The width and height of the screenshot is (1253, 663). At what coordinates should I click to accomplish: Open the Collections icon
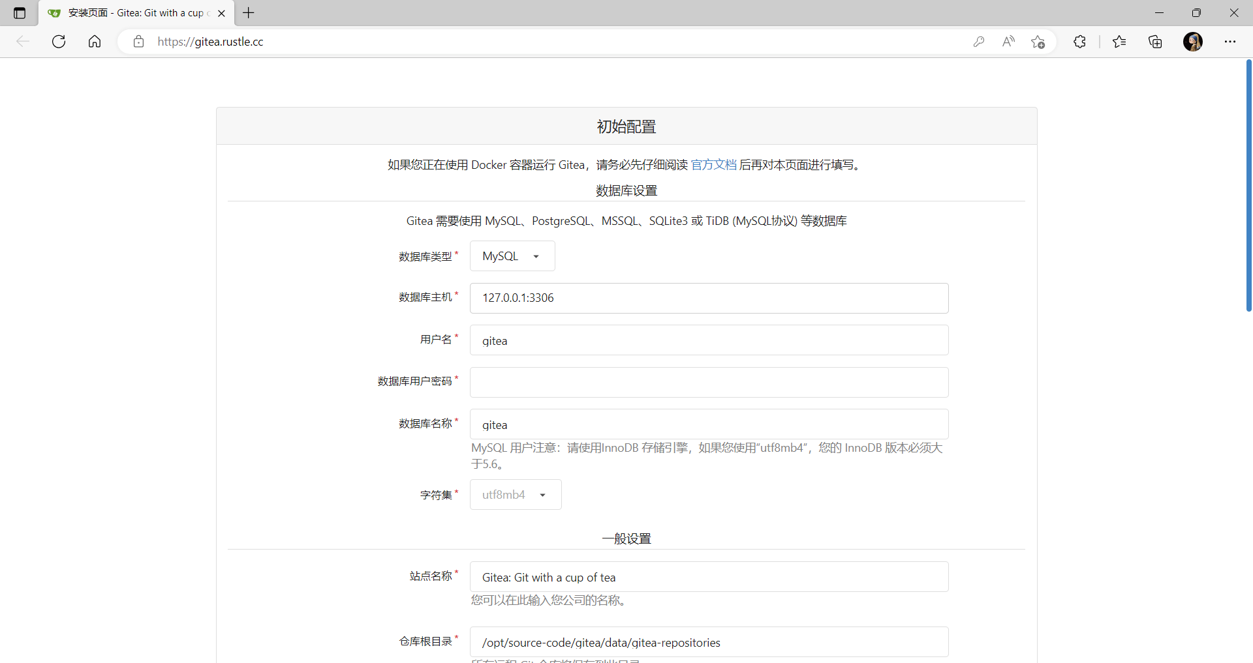(x=1155, y=42)
